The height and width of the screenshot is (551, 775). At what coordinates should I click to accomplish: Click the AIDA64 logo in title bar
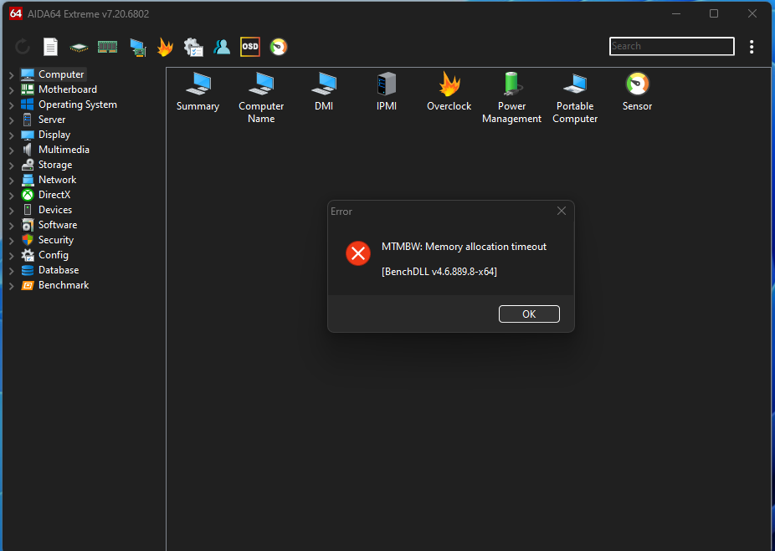(x=16, y=13)
